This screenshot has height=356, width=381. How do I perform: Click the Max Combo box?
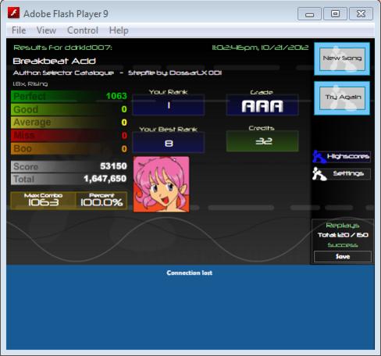(x=43, y=200)
